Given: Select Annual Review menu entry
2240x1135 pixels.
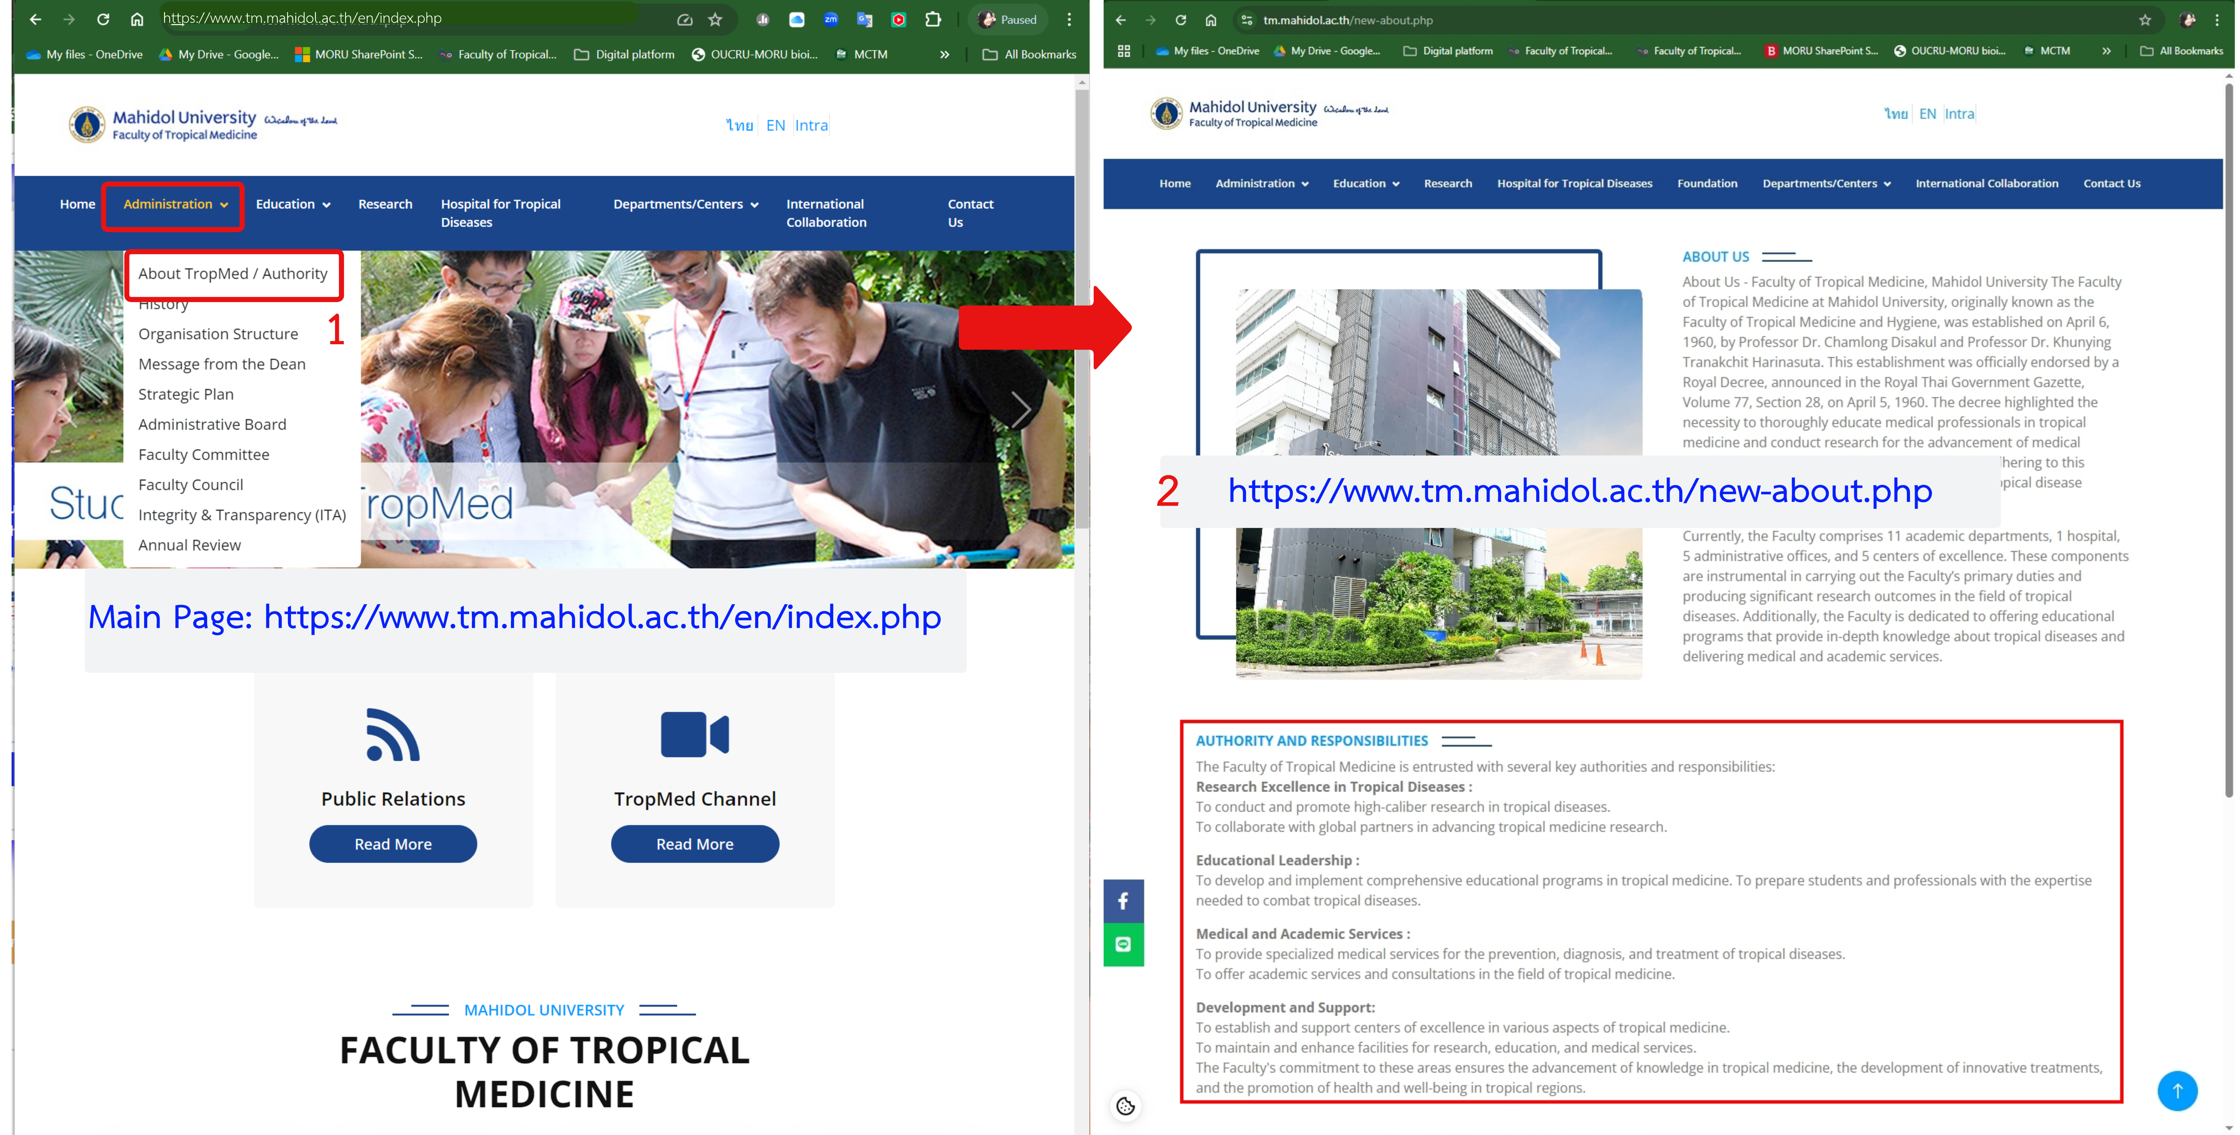Looking at the screenshot, I should (x=189, y=545).
